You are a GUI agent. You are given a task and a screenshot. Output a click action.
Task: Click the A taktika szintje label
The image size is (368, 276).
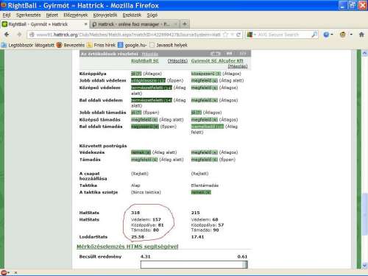pyautogui.click(x=99, y=192)
